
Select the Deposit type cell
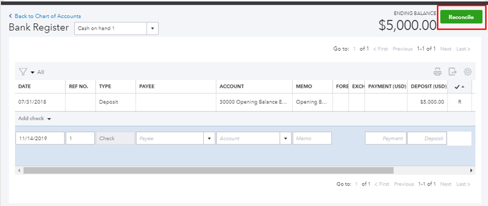(x=115, y=102)
